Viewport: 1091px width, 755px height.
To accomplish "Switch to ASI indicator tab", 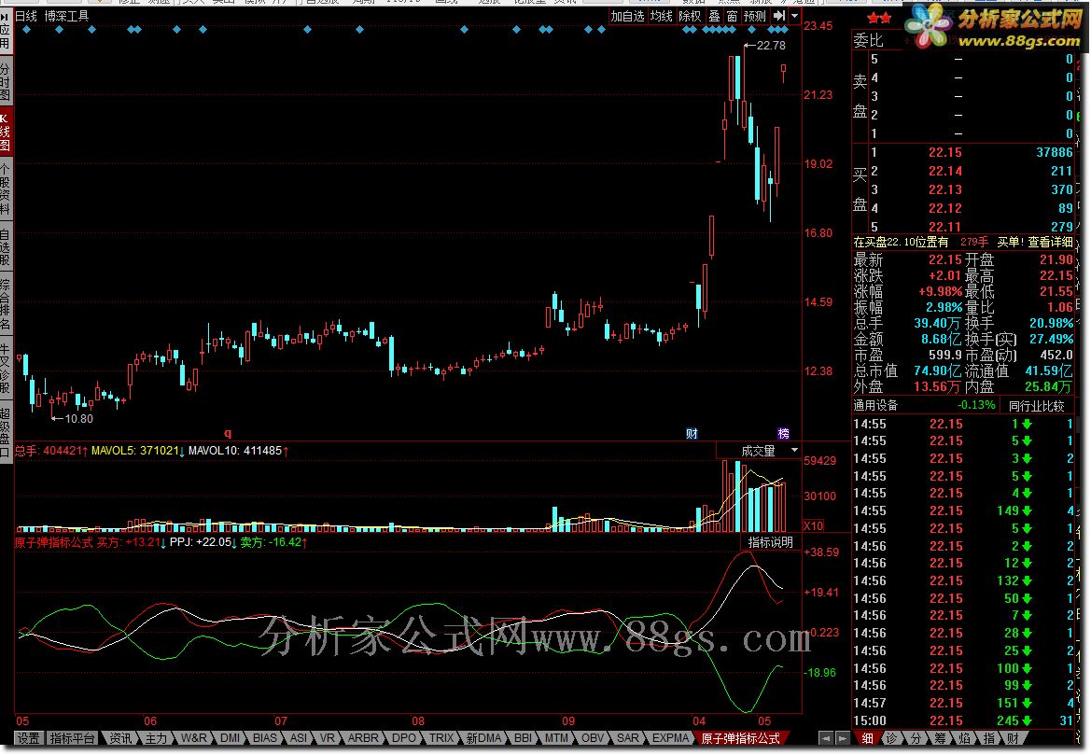I will pyautogui.click(x=299, y=738).
